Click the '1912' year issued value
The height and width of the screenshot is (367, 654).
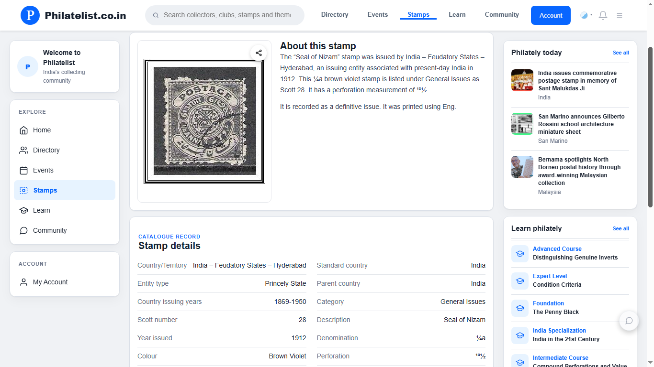click(x=299, y=338)
